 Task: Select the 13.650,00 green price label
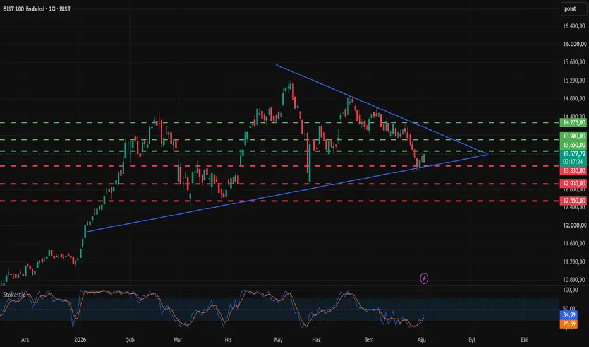pos(574,145)
